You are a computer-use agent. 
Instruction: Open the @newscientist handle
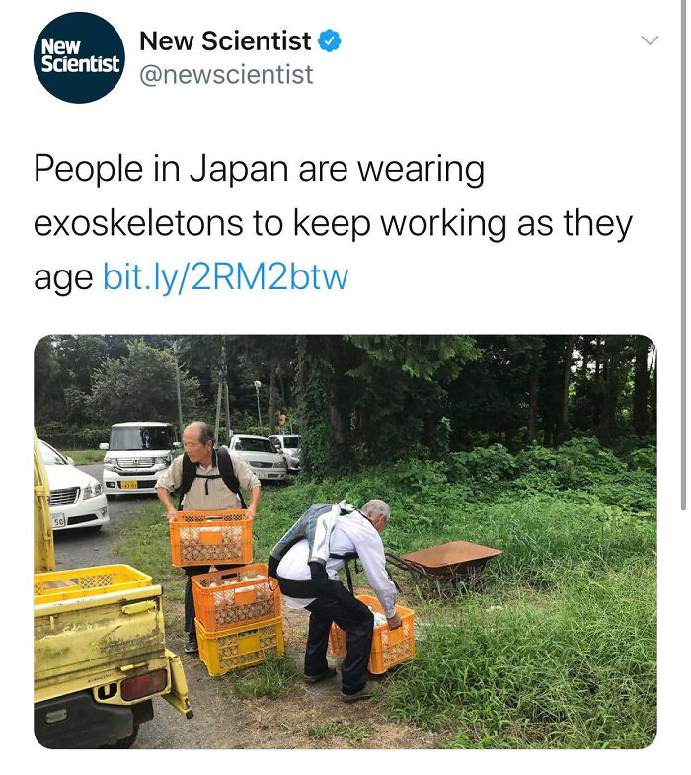pyautogui.click(x=226, y=75)
